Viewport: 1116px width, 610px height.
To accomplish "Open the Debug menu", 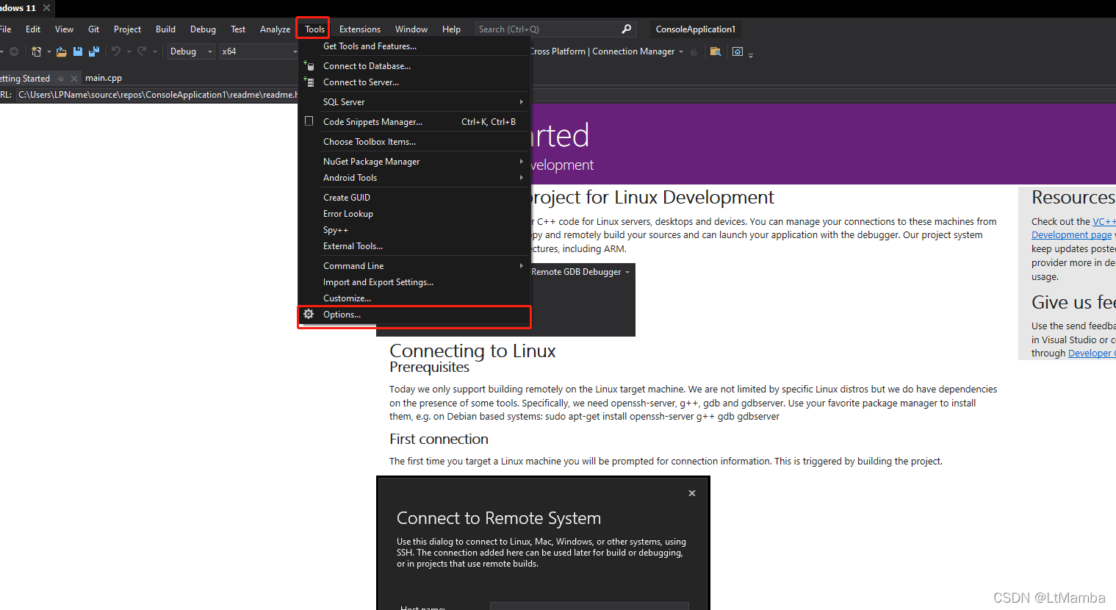I will (203, 29).
